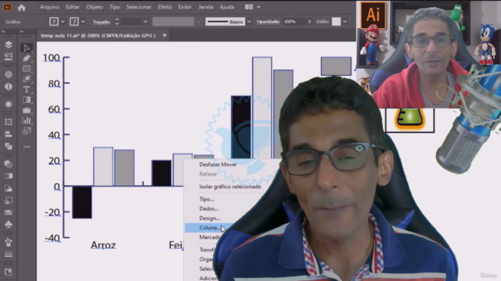Choose Design... in context menu
This screenshot has height=281, width=501.
[210, 219]
